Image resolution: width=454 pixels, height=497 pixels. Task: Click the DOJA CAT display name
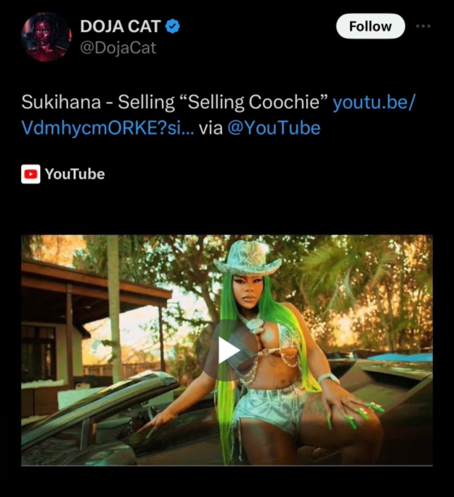click(121, 27)
